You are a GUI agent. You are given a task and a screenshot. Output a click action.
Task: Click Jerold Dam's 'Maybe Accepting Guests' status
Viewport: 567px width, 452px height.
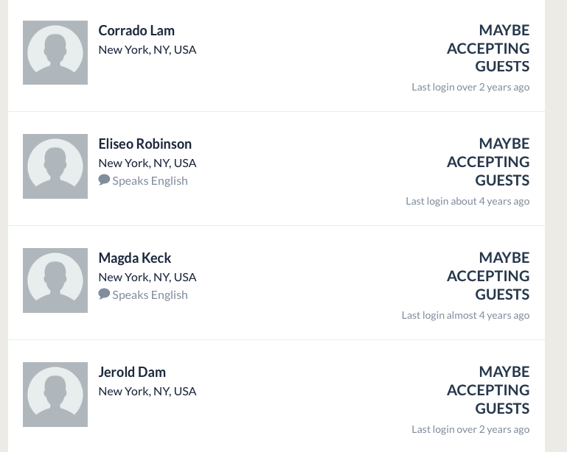488,390
